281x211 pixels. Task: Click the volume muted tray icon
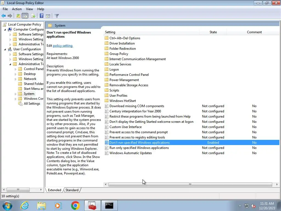[x=253, y=206]
